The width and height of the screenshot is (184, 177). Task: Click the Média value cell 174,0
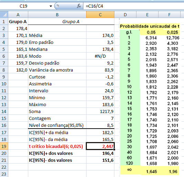coord(100,36)
